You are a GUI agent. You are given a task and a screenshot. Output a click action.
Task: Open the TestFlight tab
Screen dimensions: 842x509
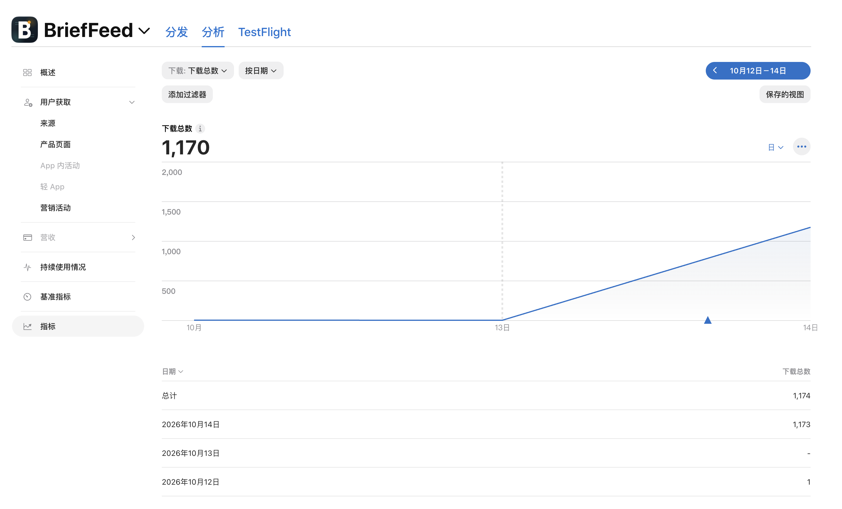265,32
